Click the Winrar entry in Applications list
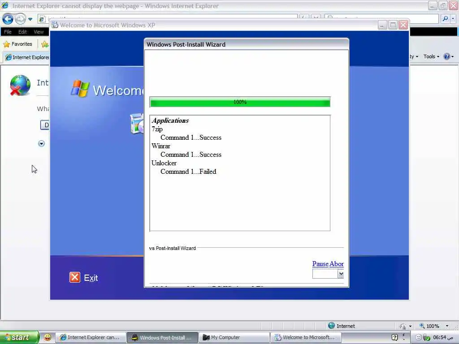The height and width of the screenshot is (344, 459). coord(161,146)
